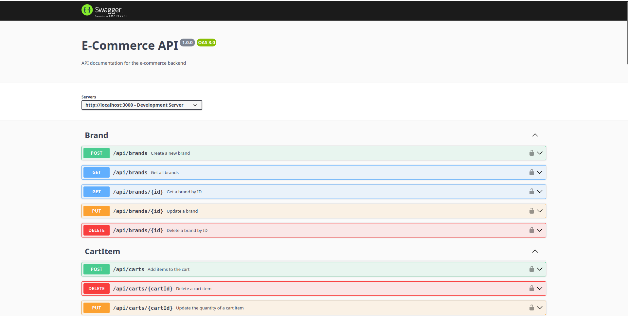Click the POST button for /api/carts
The height and width of the screenshot is (316, 628).
[97, 269]
